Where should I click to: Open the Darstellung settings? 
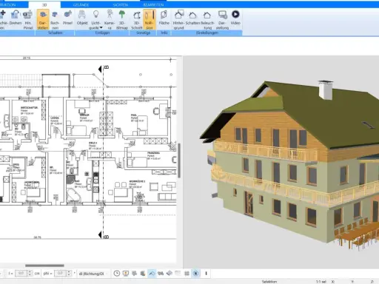[222, 19]
